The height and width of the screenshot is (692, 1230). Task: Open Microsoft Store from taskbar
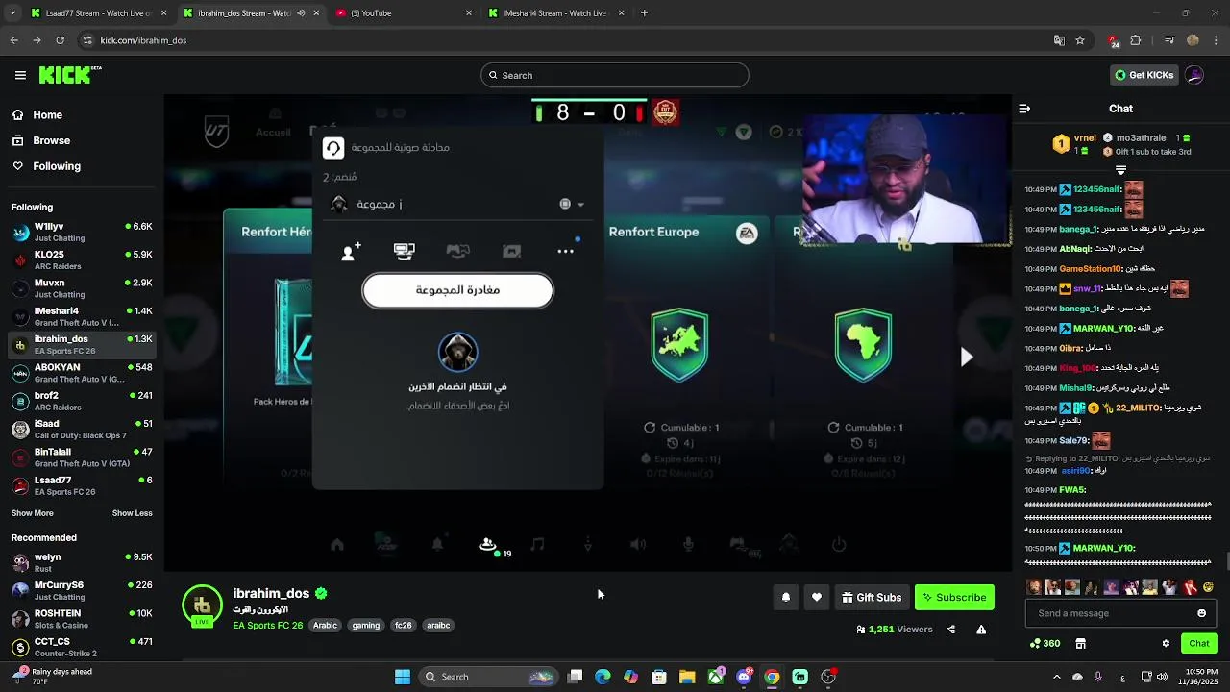point(659,677)
